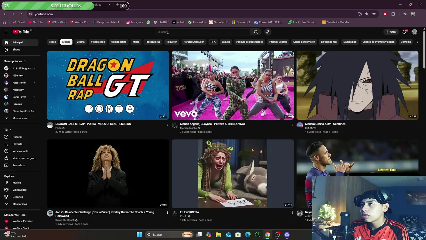Open Instagram bookmark in bookmarks bar
The height and width of the screenshot is (240, 426).
point(135,22)
